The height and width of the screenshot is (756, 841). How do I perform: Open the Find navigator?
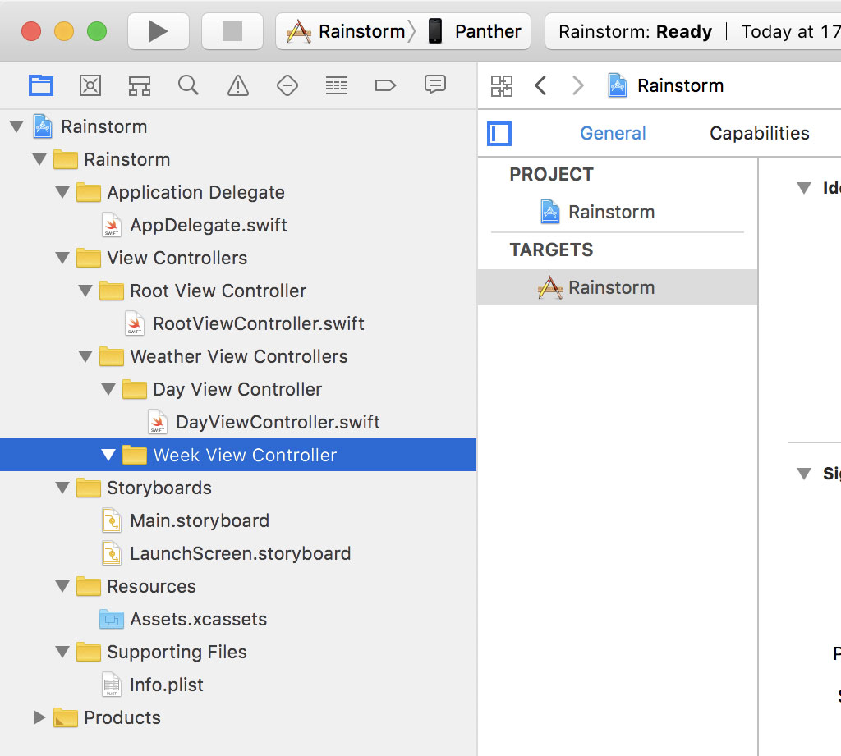[188, 85]
